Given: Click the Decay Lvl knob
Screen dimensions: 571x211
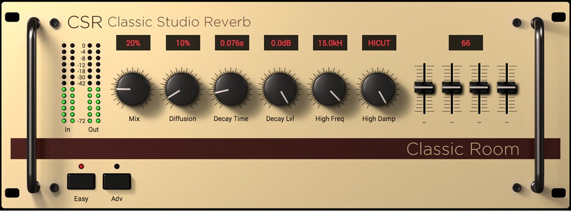Looking at the screenshot, I should [280, 89].
